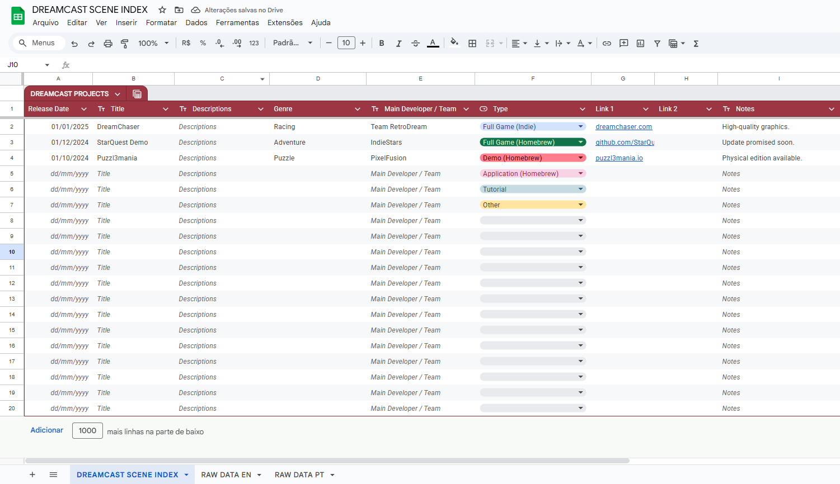Open the puzzl3mania.io link
This screenshot has width=840, height=484.
(619, 158)
